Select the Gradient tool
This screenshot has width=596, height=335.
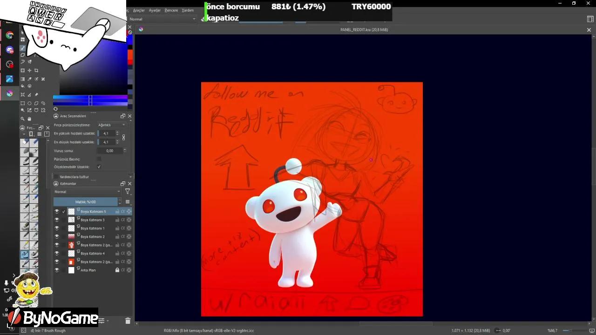tap(22, 79)
